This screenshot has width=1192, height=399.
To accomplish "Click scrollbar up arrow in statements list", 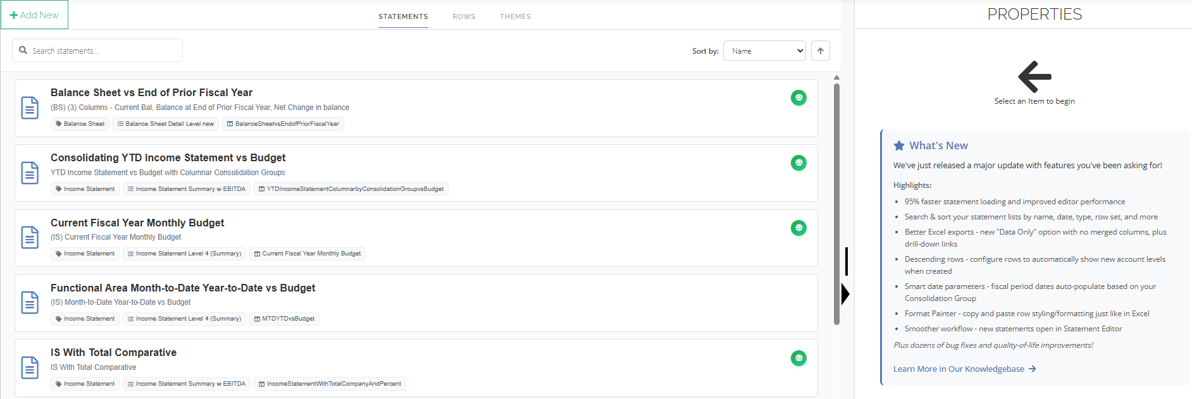I will (x=836, y=78).
